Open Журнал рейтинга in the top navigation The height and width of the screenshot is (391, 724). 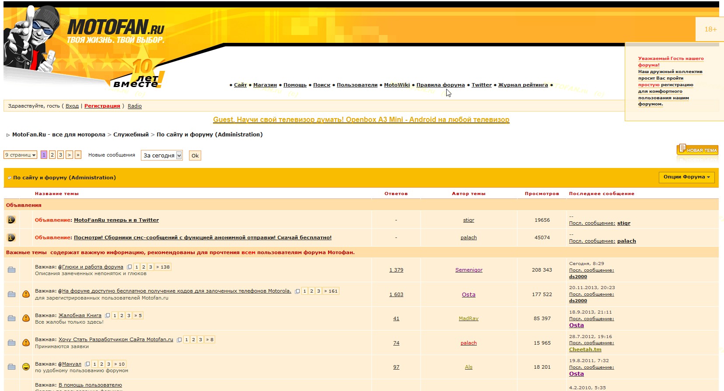click(x=523, y=85)
